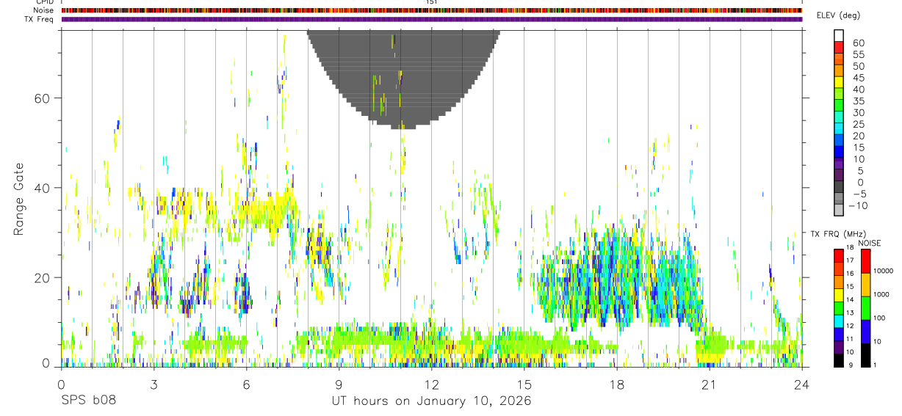The image size is (902, 416).
Task: Select the light gray bottom swatch of ELEV colorbar
Action: pyautogui.click(x=840, y=209)
